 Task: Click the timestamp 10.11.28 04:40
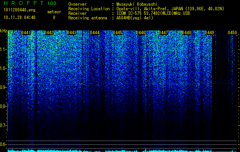(x=19, y=17)
